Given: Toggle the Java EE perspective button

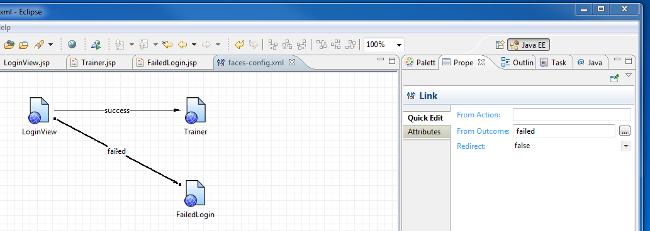Looking at the screenshot, I should [529, 45].
